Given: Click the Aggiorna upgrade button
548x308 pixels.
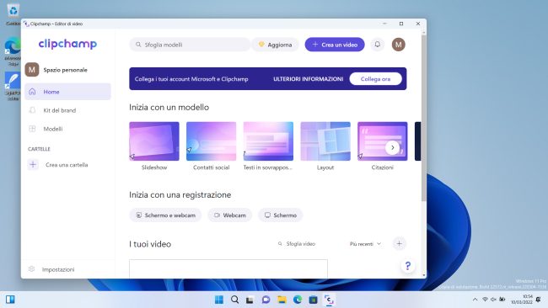Looking at the screenshot, I should (275, 45).
